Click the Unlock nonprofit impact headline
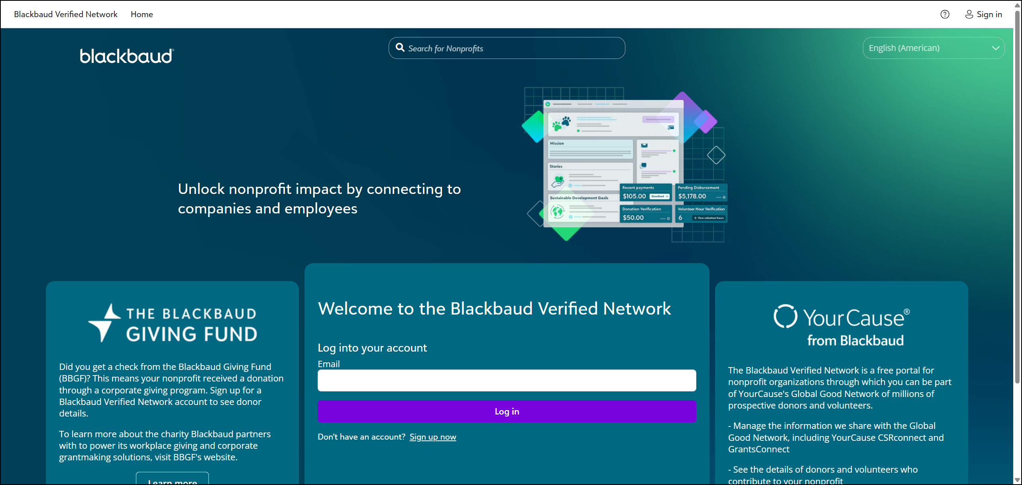The image size is (1022, 485). (x=319, y=199)
